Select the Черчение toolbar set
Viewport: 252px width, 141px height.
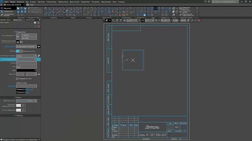coord(8,8)
